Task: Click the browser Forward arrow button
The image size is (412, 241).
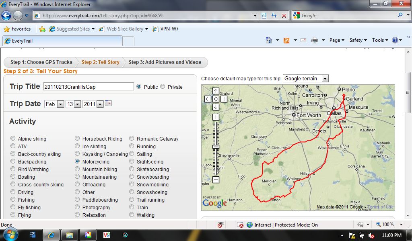Action: [18, 16]
